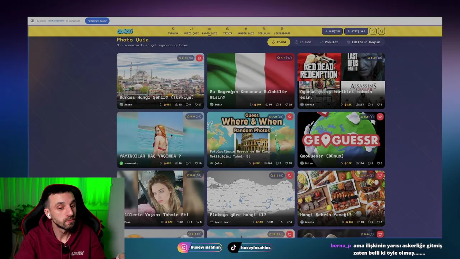Screen dimensions: 460x259
Task: Open the 'Burası Hangi Şehir? (Türkiye)' quiz card
Action: 160,81
